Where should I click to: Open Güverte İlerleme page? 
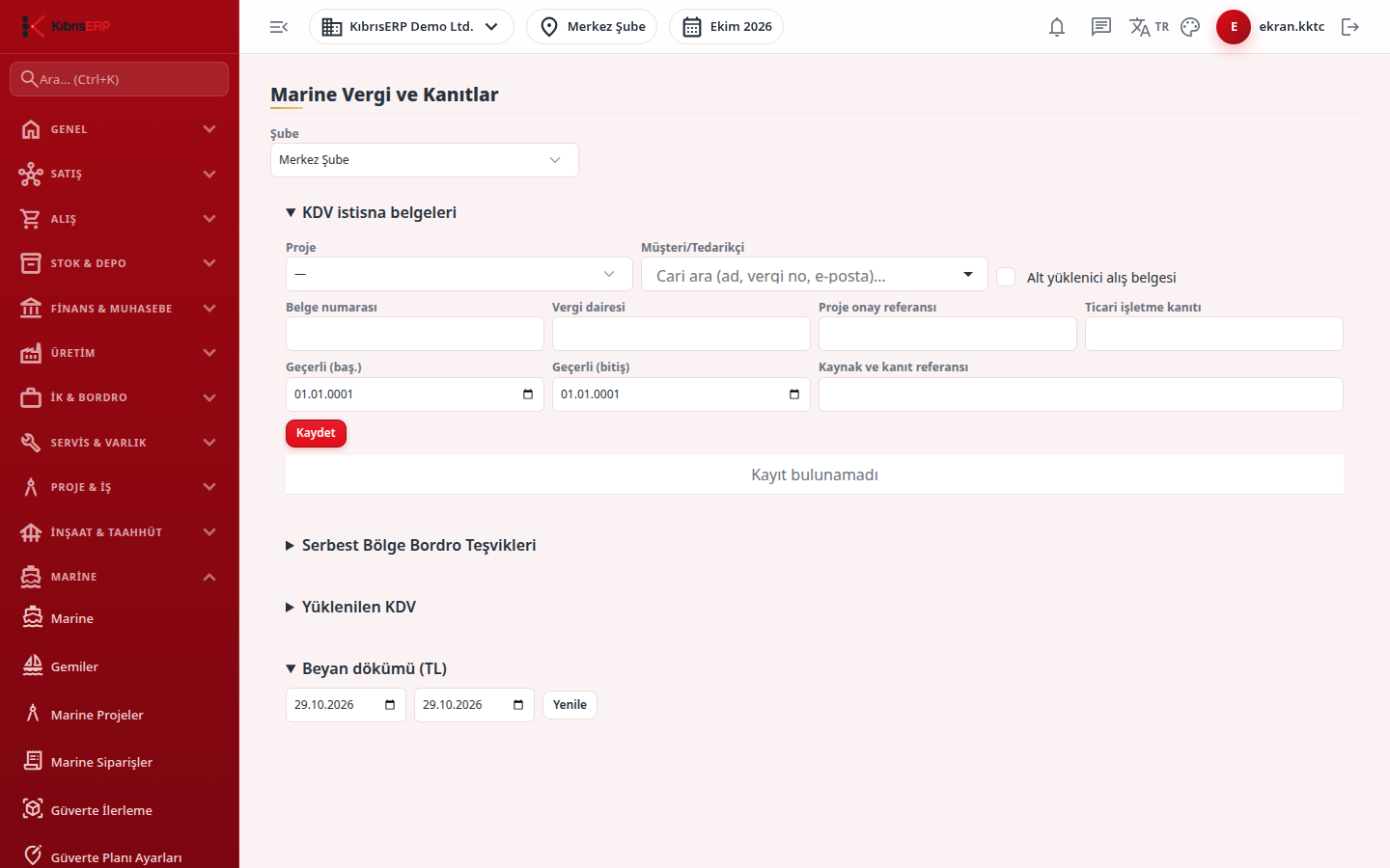click(120, 810)
